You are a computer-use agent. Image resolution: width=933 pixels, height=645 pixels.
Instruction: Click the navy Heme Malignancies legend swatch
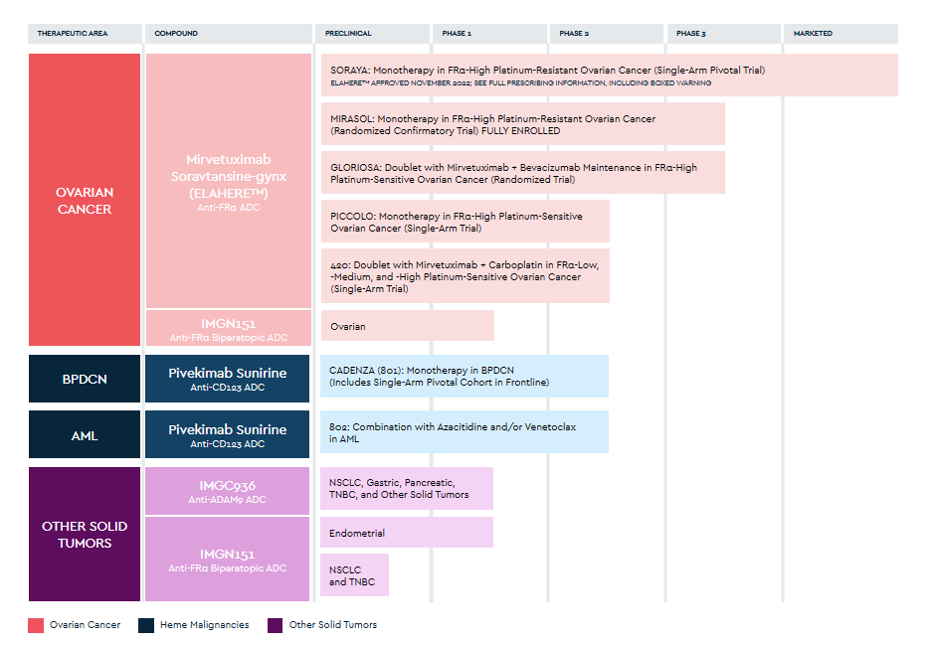[146, 625]
